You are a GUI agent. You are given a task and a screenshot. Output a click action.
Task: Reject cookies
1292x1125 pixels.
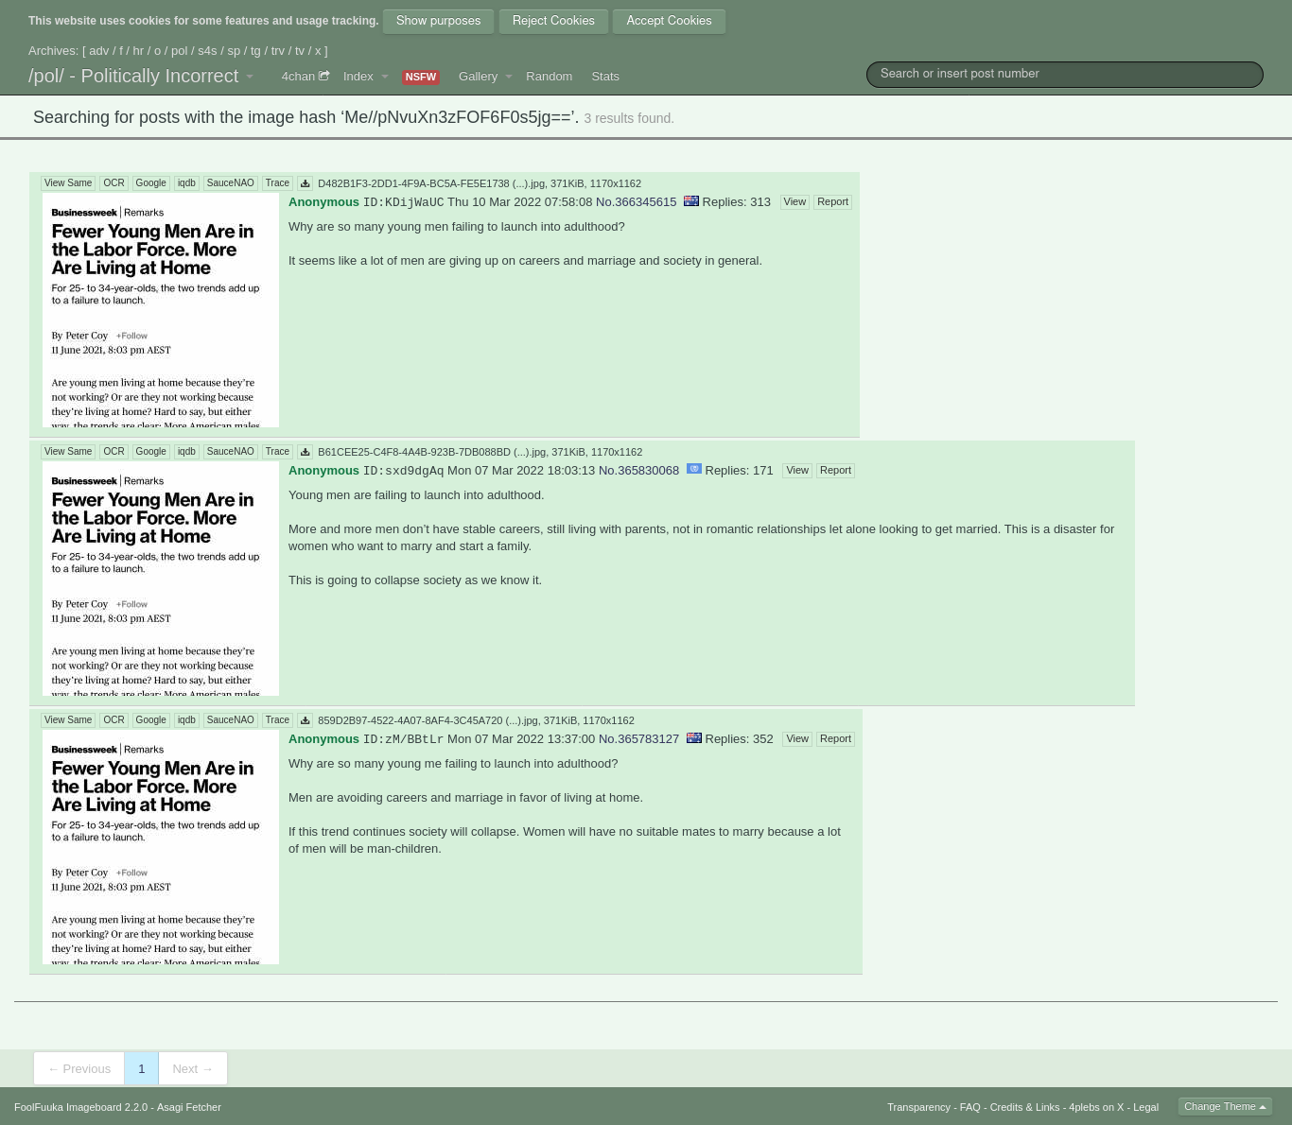coord(553,21)
